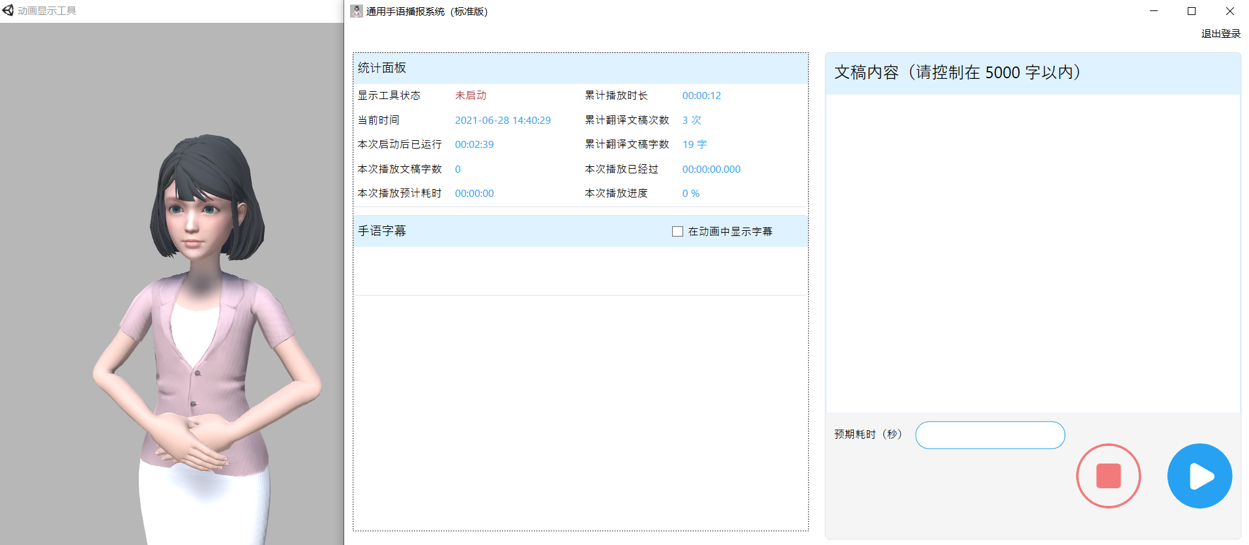Click inside the 文稿内容 text area
Screen dimensions: 1249x545
[1033, 253]
